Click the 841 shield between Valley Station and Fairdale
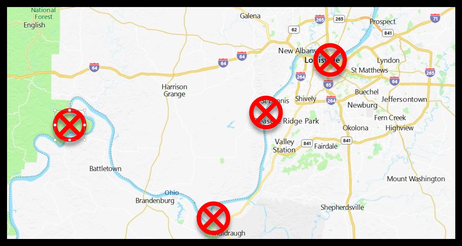462x246 pixels. tap(307, 143)
